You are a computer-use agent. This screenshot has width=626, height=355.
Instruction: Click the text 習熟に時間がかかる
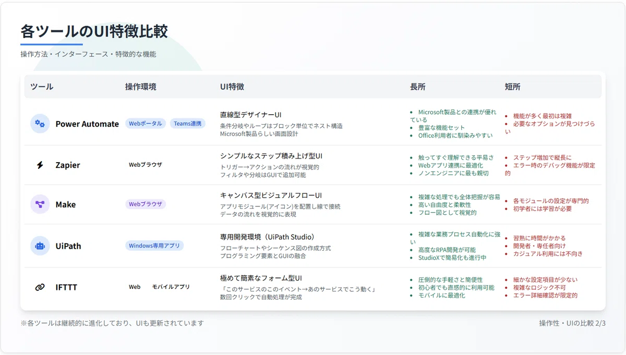[539, 238]
